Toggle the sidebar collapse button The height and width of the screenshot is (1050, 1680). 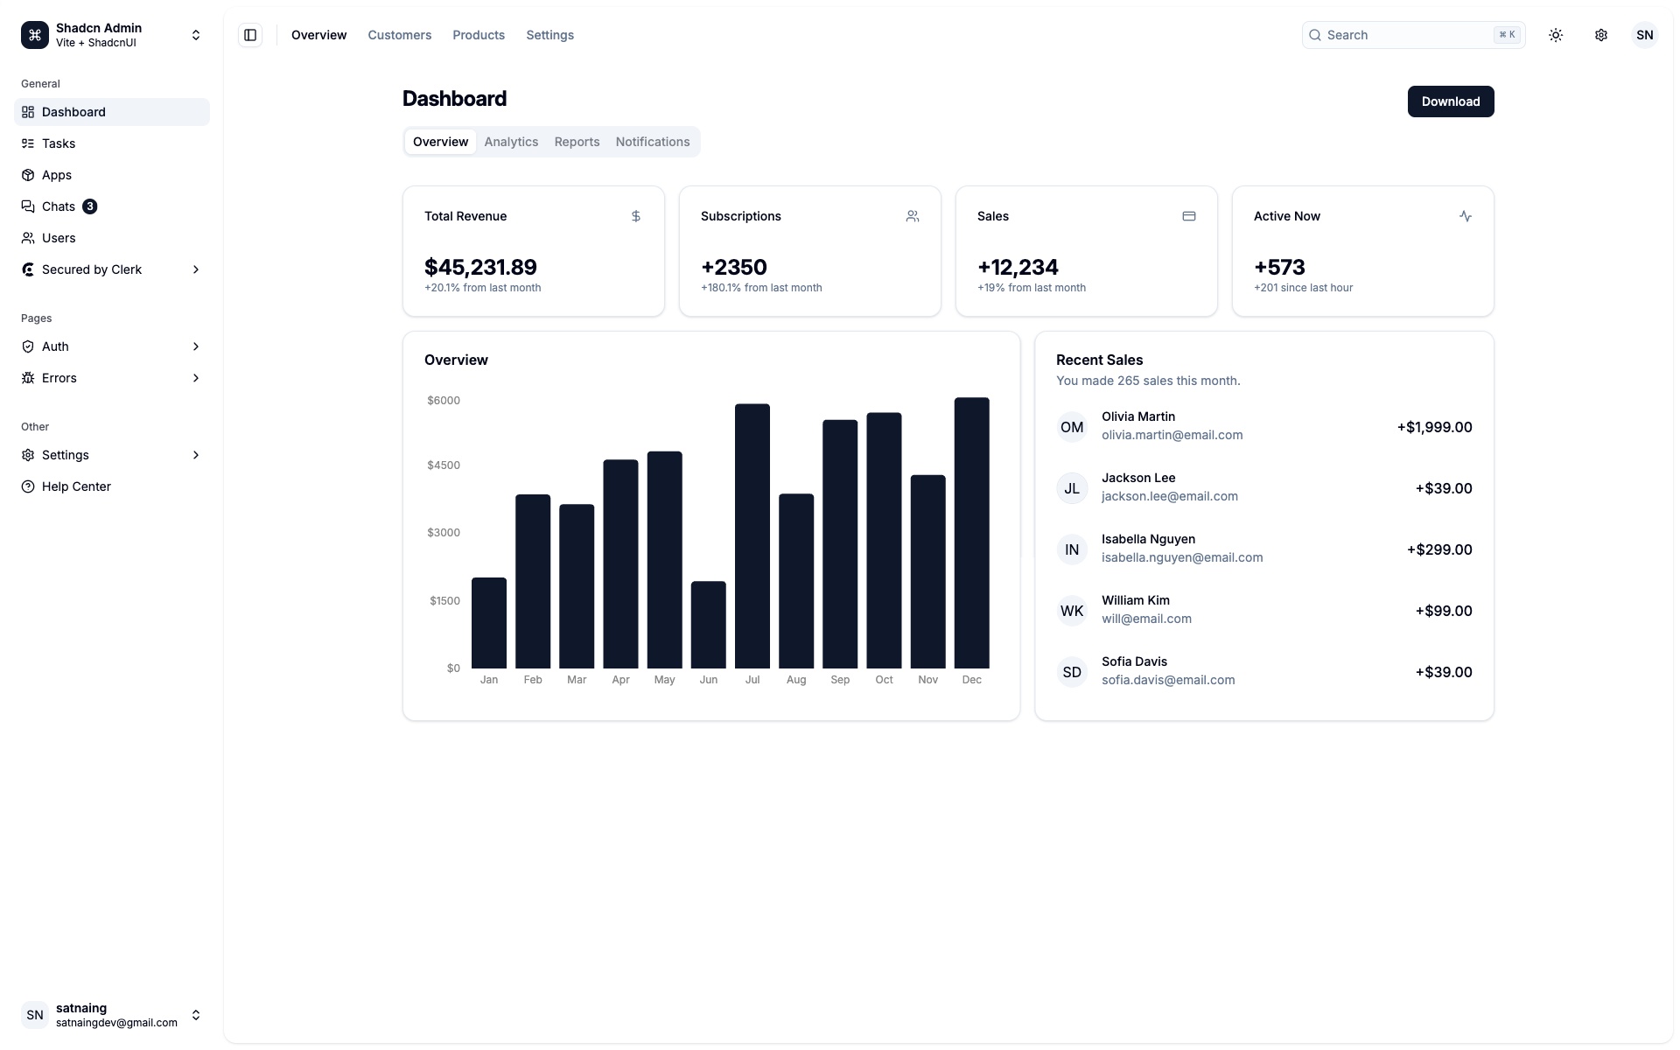click(250, 35)
